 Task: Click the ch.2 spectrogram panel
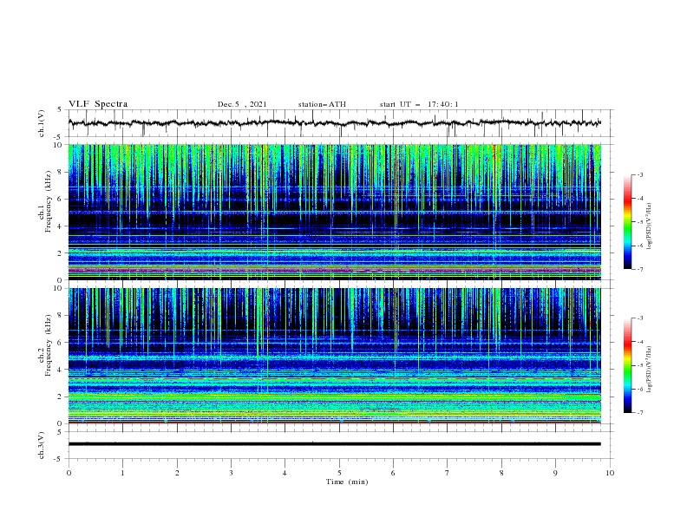[334, 356]
